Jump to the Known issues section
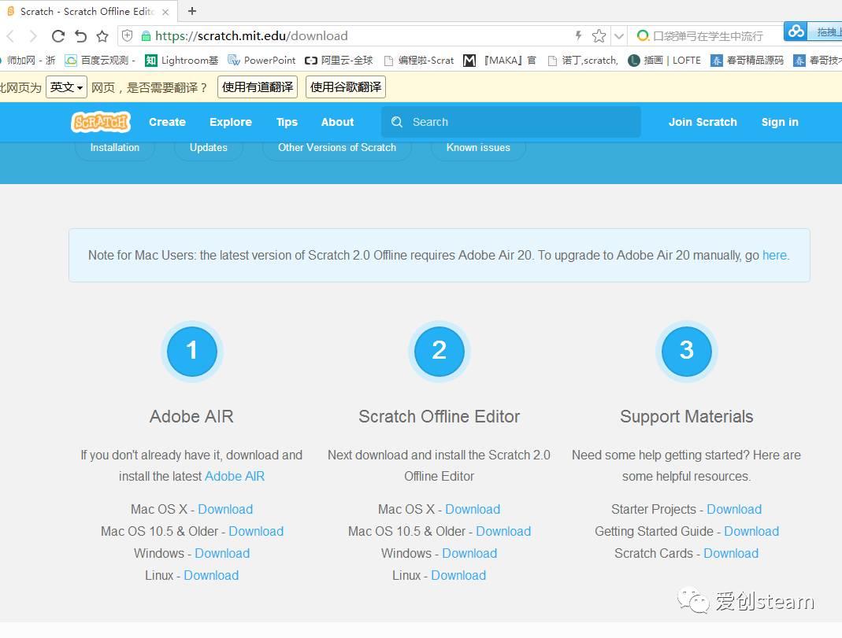842x638 pixels. click(x=478, y=147)
